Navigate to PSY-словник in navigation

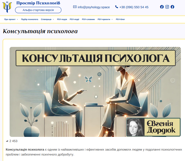pyautogui.click(x=88, y=19)
